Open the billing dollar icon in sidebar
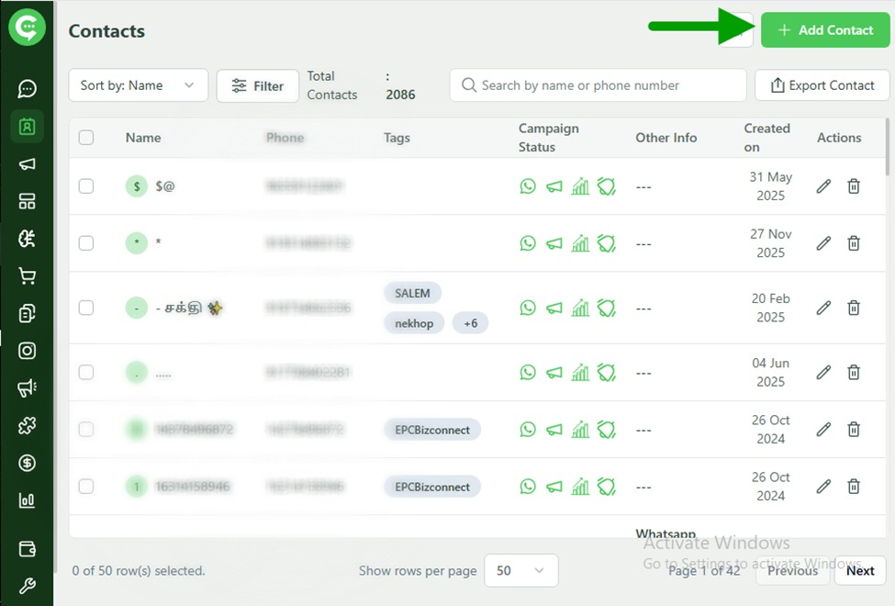This screenshot has height=606, width=895. (27, 462)
